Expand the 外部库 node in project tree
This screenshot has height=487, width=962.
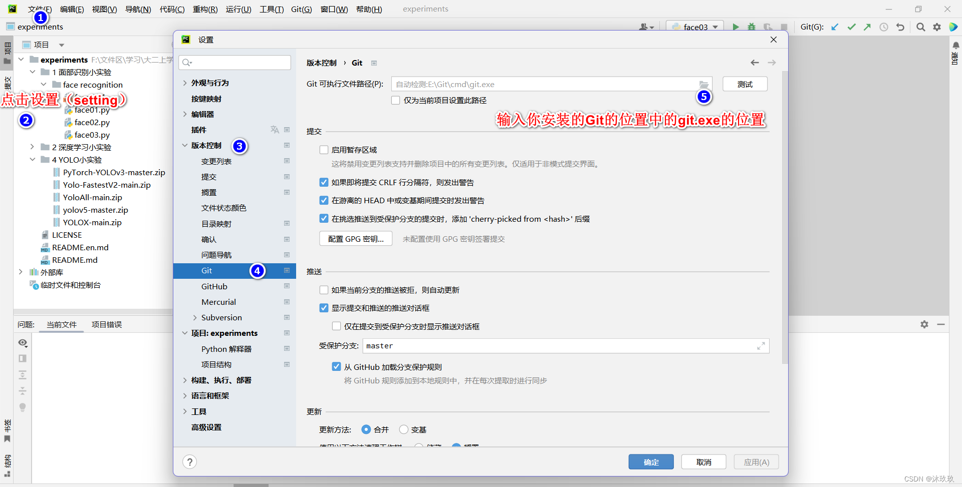tap(21, 272)
